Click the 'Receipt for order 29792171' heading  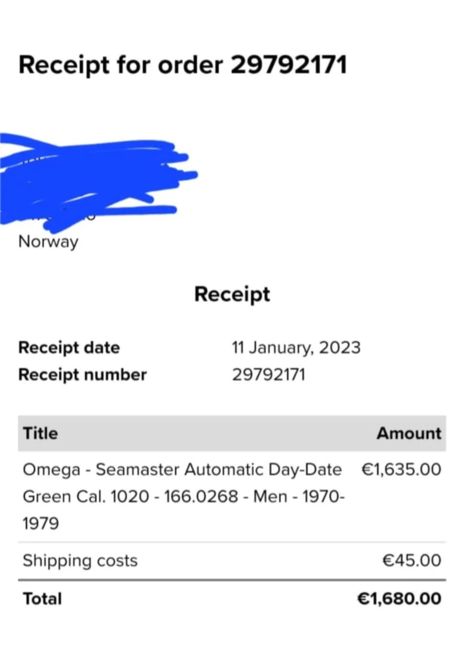pyautogui.click(x=183, y=66)
